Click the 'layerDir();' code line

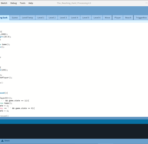[x=6, y=98]
